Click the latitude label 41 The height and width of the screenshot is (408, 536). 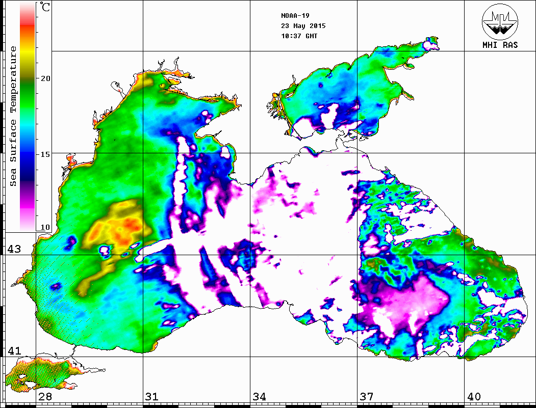(13, 351)
